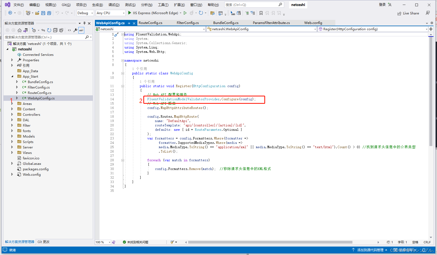
Task: Click the Navigate Backward arrow icon
Action: (10, 13)
